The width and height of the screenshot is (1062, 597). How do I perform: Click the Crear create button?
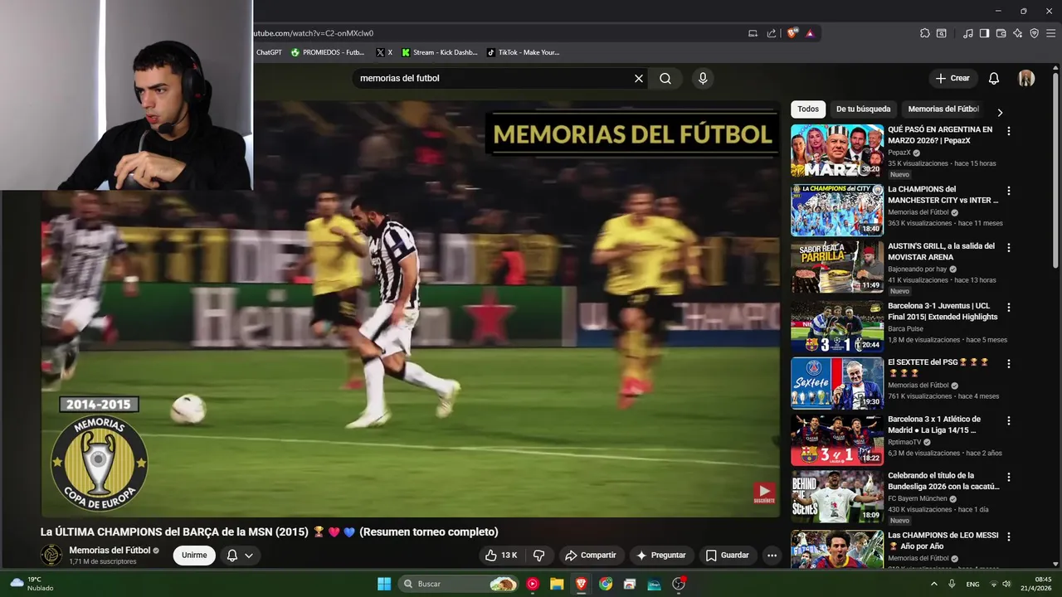952,79
